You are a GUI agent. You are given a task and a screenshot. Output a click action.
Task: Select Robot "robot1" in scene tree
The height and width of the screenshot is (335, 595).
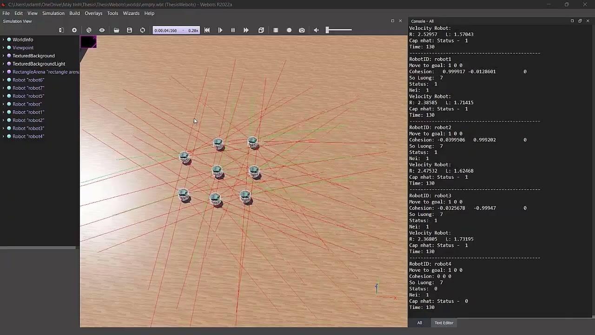click(28, 112)
